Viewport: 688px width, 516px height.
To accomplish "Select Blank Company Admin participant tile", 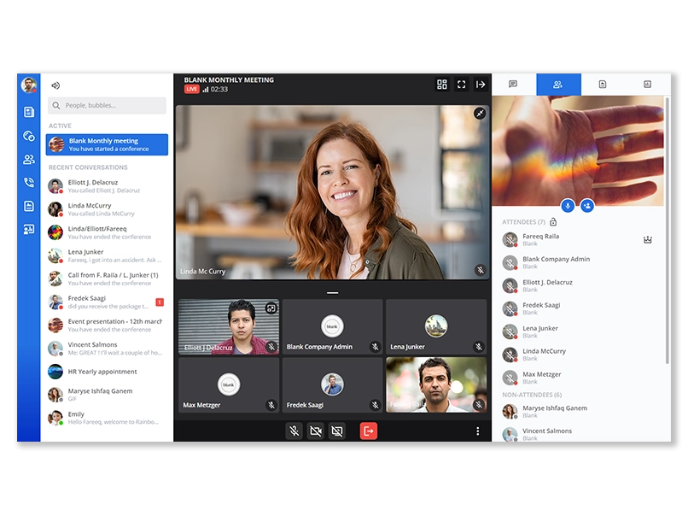I will pyautogui.click(x=332, y=326).
